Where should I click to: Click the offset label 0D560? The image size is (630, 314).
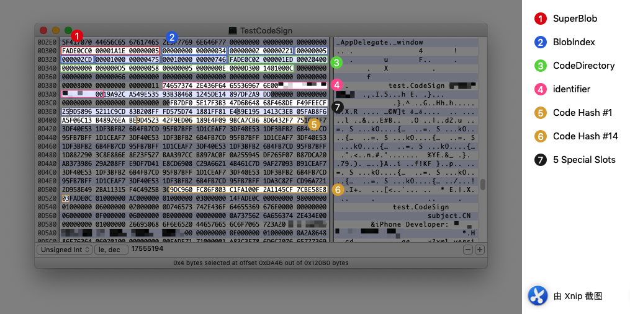coord(47,216)
